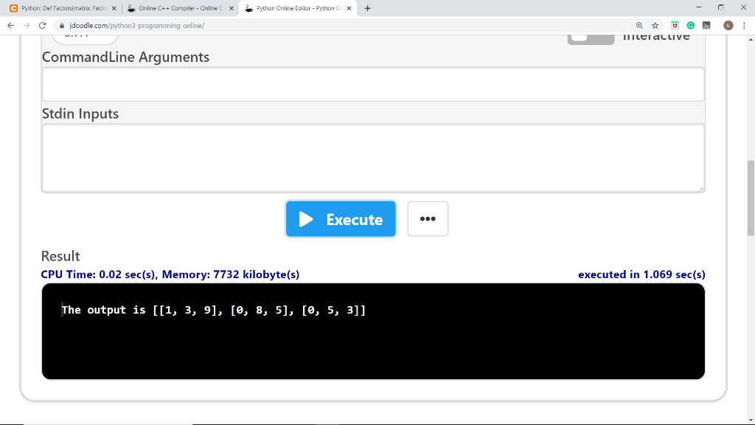
Task: Reload the JDoodle page
Action: click(x=42, y=26)
